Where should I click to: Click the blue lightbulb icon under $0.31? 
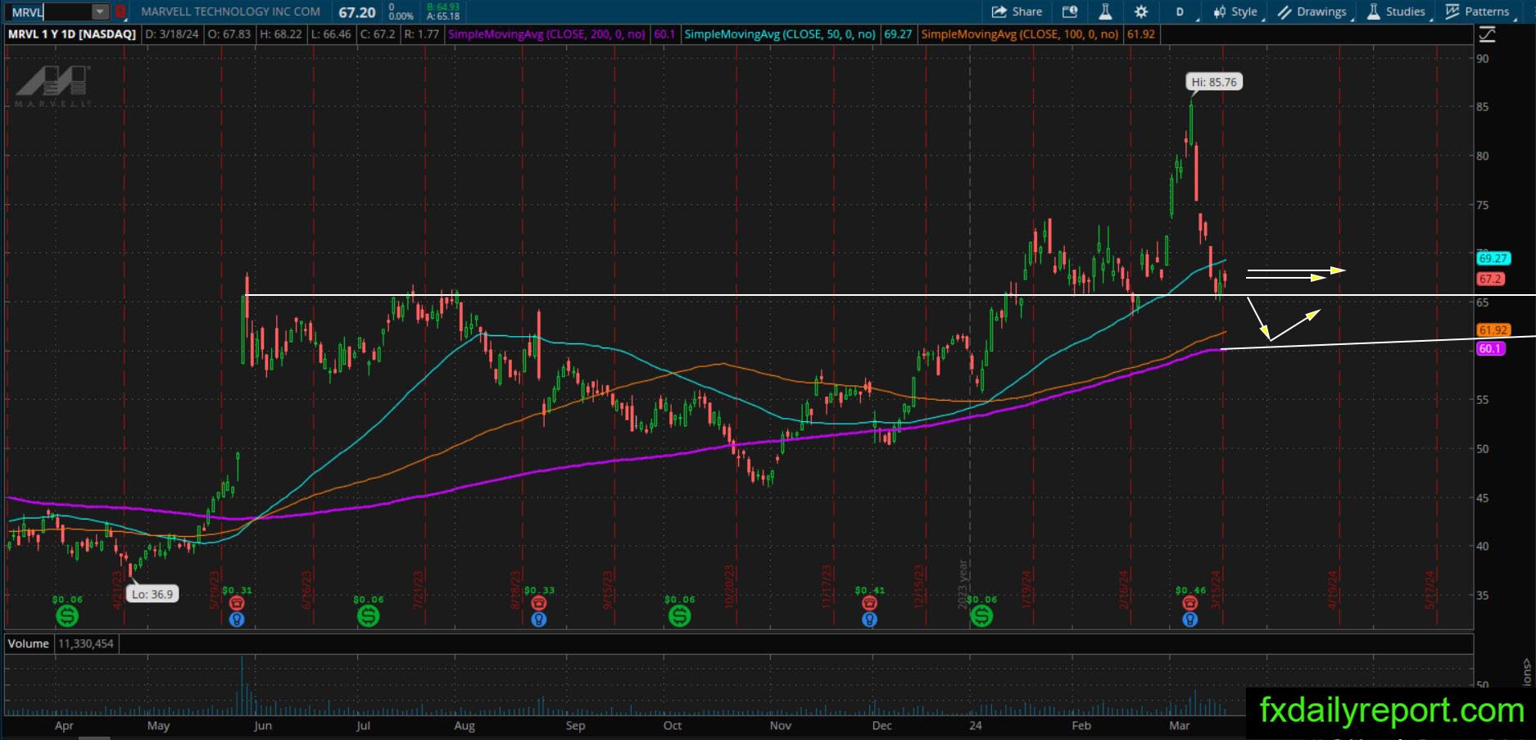click(x=237, y=620)
